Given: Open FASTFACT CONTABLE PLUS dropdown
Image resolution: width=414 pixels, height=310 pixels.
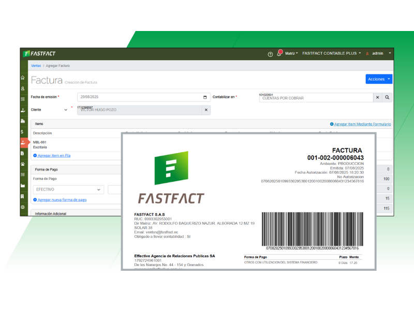Looking at the screenshot, I should (x=332, y=54).
